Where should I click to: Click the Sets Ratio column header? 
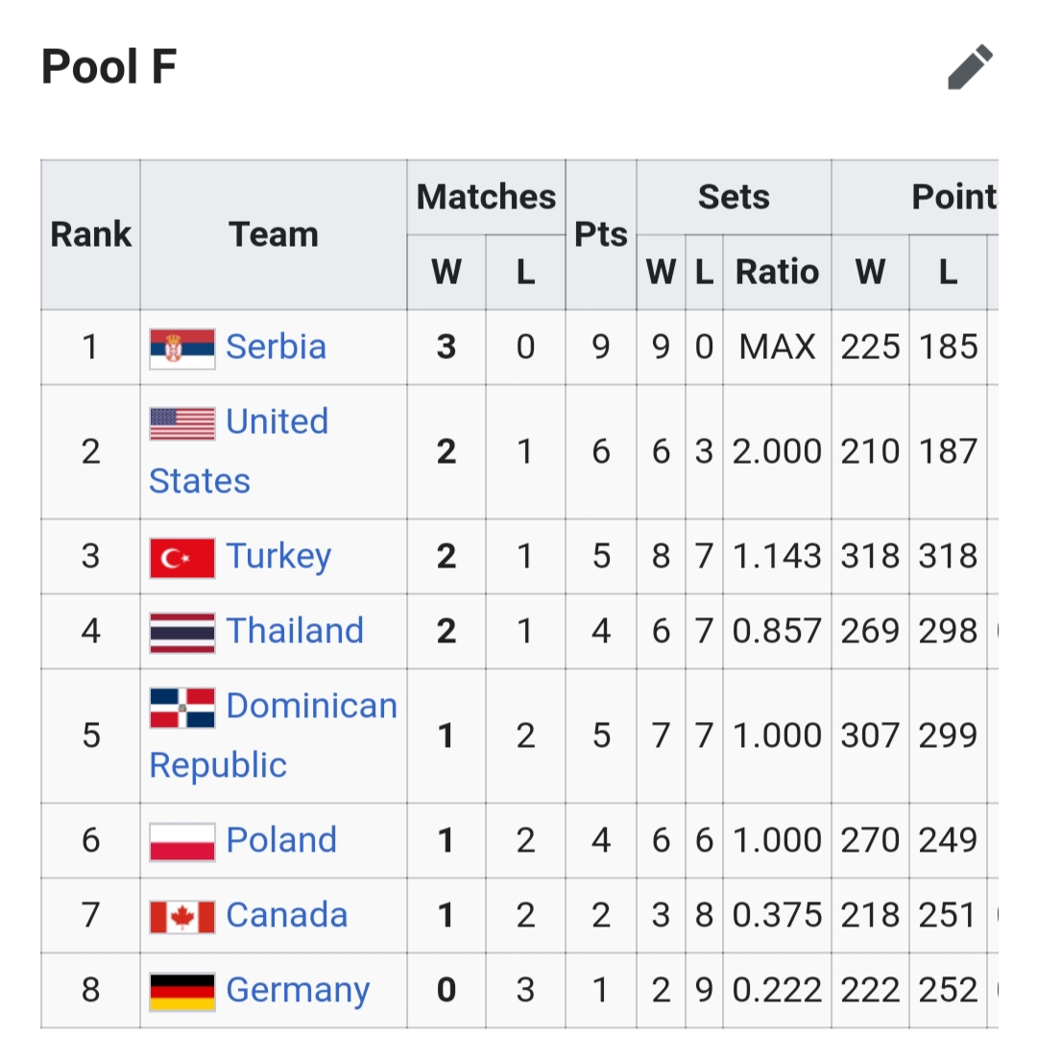[x=777, y=273]
